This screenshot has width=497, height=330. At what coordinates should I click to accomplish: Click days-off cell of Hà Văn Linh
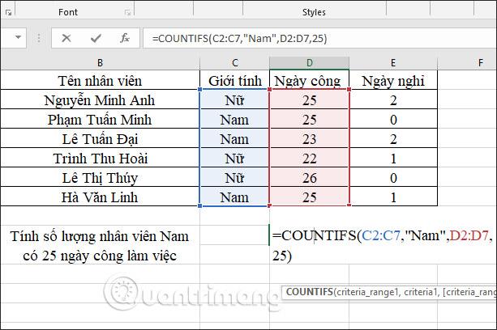393,197
